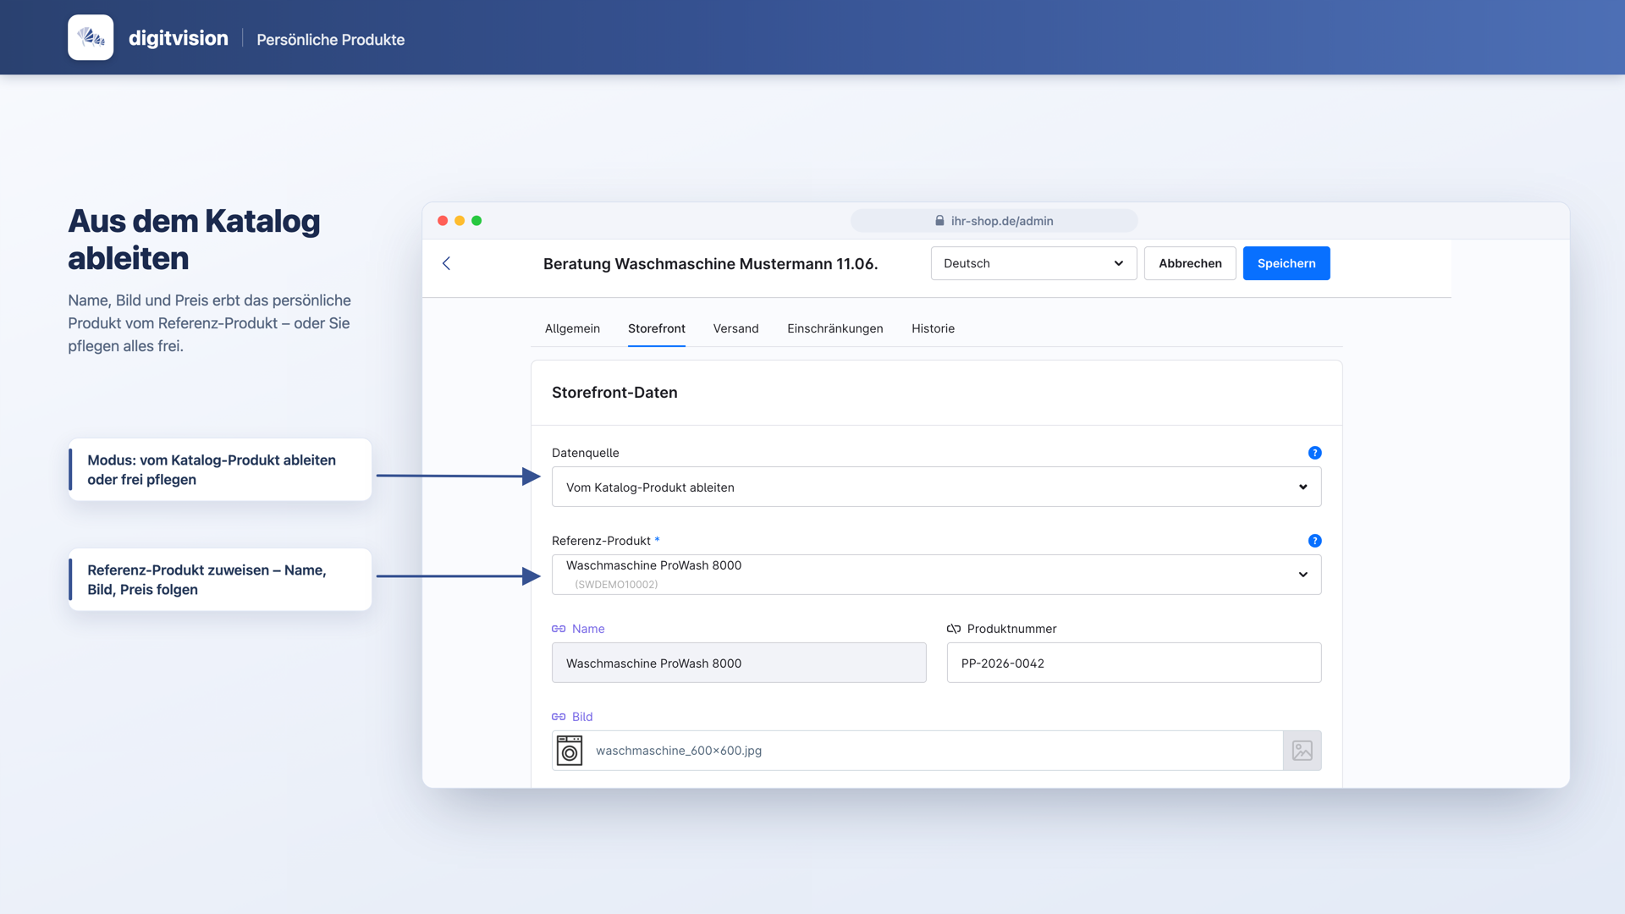The height and width of the screenshot is (914, 1625).
Task: Click the Speichern button
Action: click(x=1286, y=263)
